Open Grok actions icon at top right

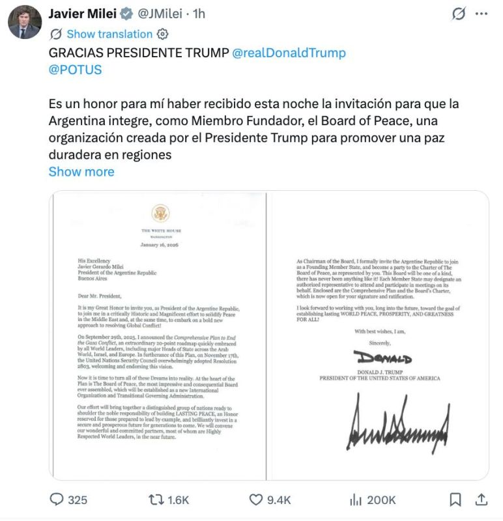click(458, 14)
